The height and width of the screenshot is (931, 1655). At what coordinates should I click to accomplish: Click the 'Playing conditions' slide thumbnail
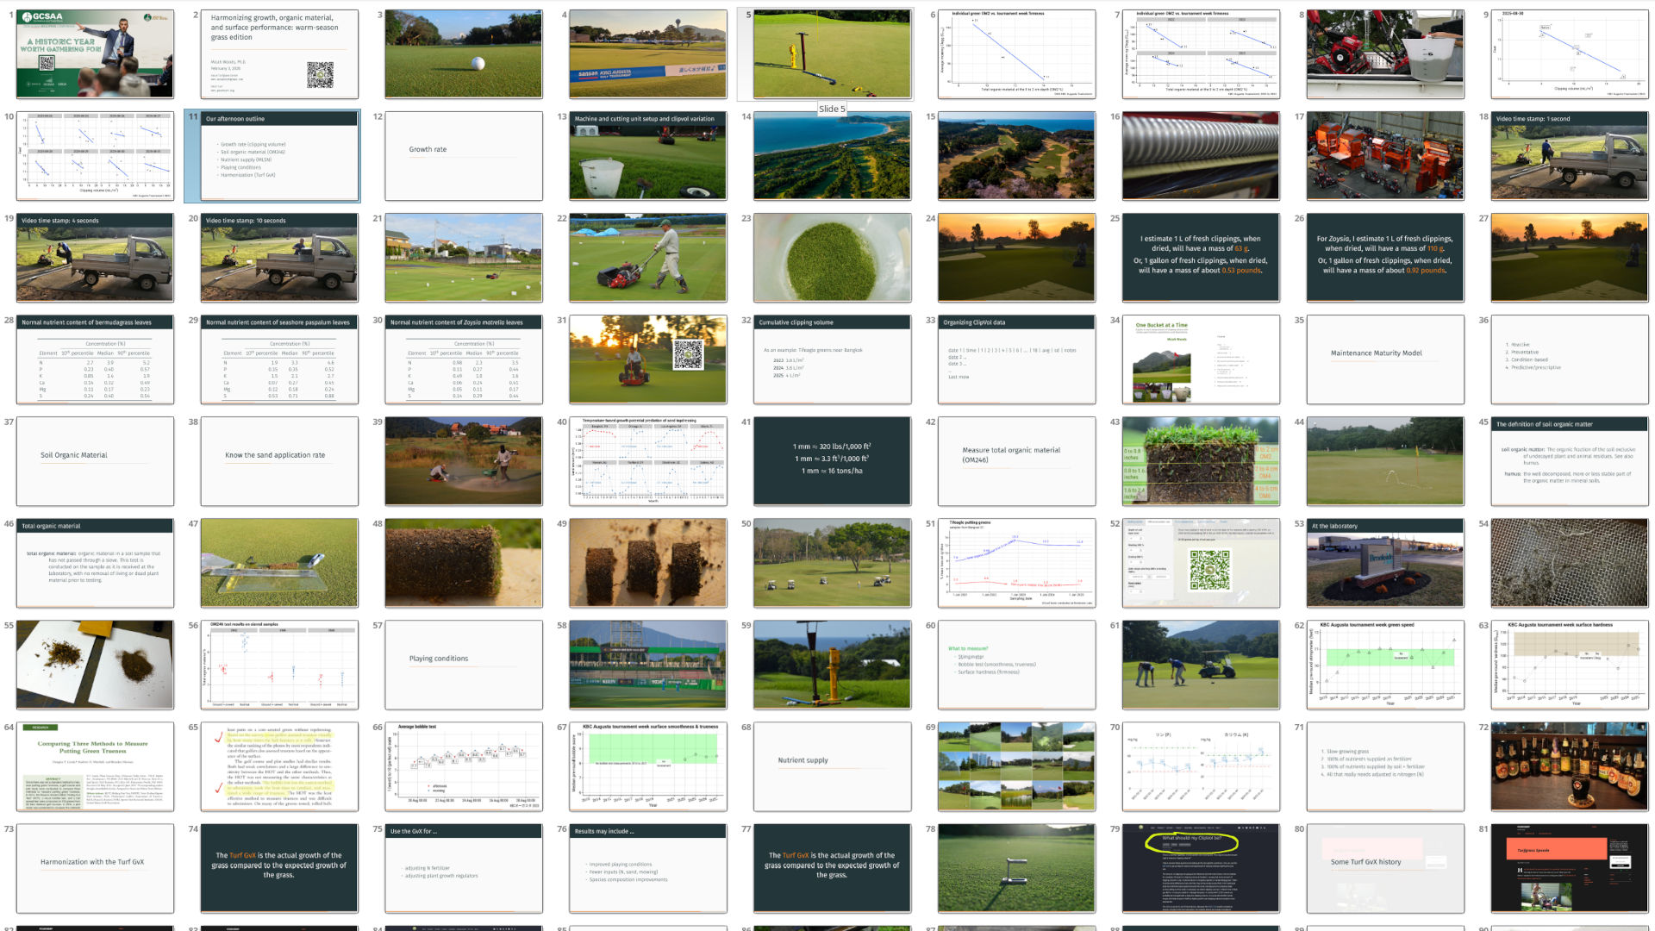point(463,664)
